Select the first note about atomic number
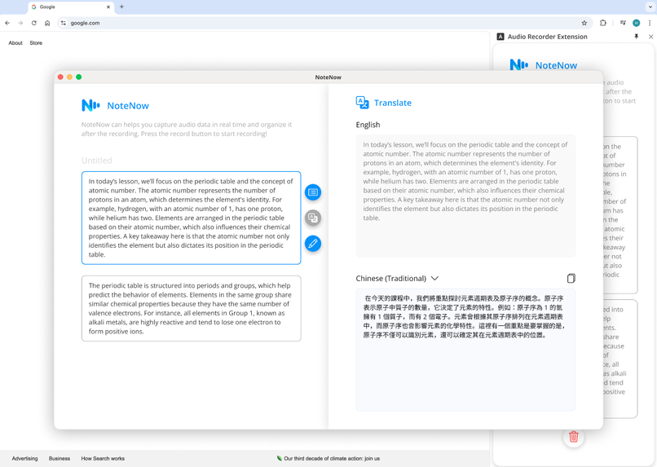Viewport: 657px width, 467px height. pos(191,218)
